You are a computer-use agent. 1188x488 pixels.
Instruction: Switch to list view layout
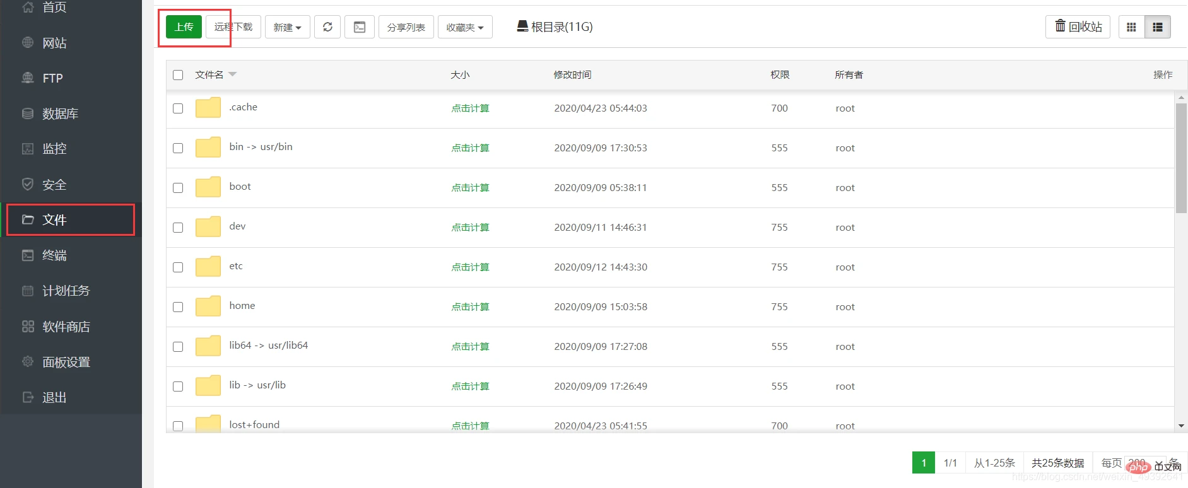[x=1158, y=27]
